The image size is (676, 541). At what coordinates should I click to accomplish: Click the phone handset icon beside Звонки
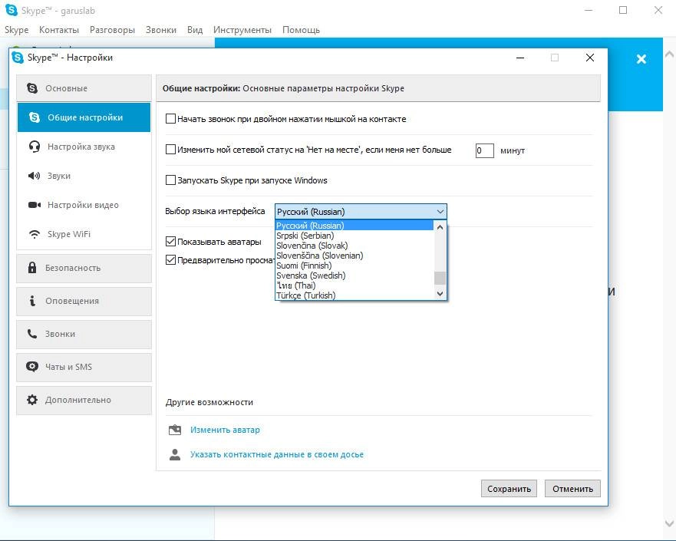pos(32,334)
